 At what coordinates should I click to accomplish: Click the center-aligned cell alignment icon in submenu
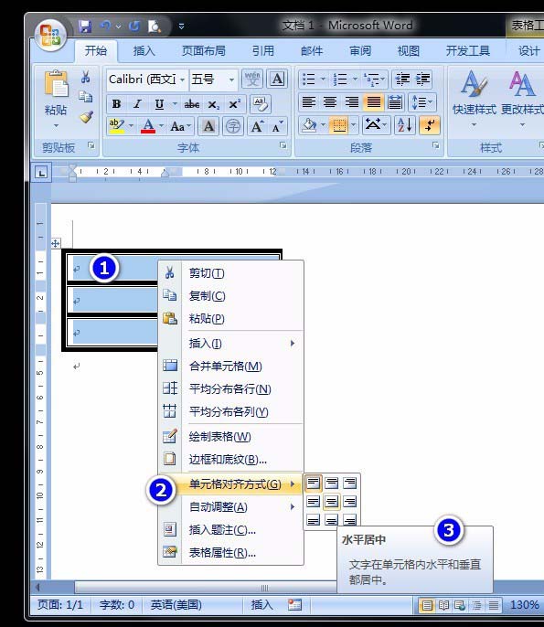click(331, 501)
